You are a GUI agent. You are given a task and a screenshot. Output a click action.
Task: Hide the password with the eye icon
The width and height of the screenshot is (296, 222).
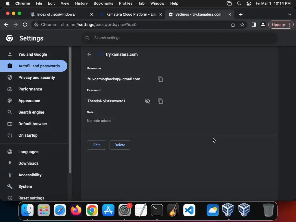pos(148,101)
